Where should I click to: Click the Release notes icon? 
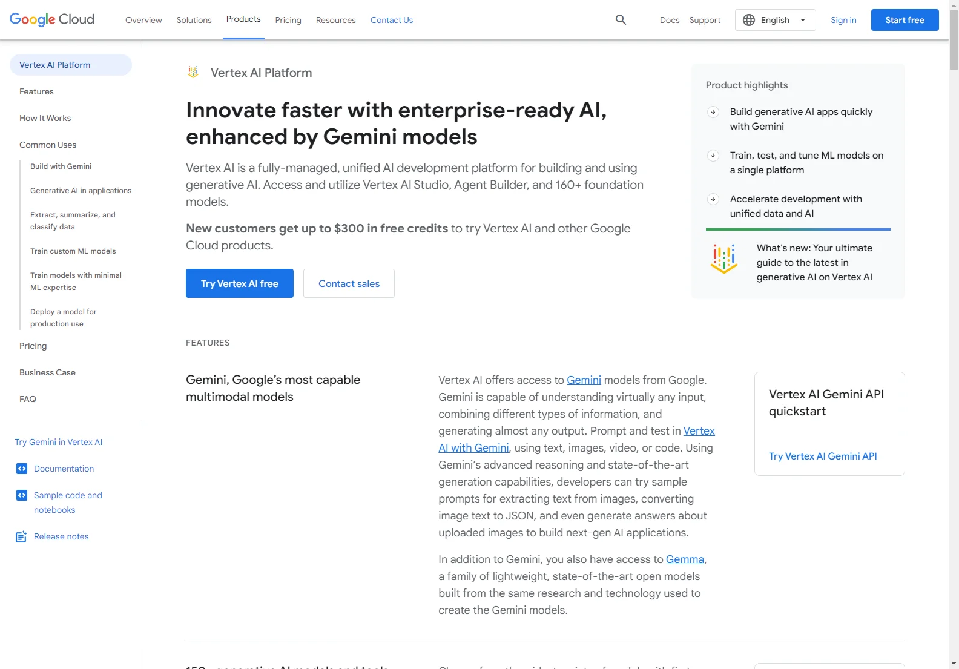(21, 536)
